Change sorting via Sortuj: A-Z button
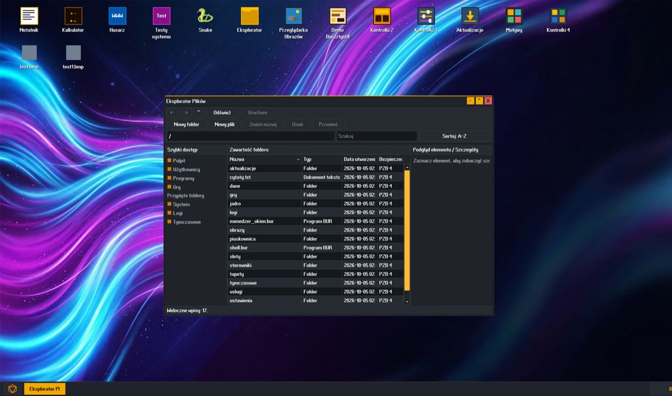The width and height of the screenshot is (672, 396). click(454, 136)
